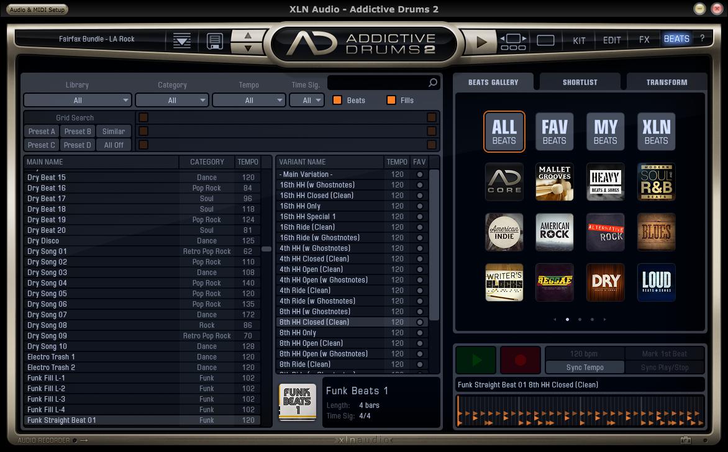Image resolution: width=728 pixels, height=452 pixels.
Task: Select the ALL BEATS gallery tile
Action: pyautogui.click(x=504, y=132)
